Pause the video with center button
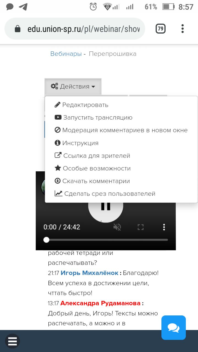 (x=106, y=206)
